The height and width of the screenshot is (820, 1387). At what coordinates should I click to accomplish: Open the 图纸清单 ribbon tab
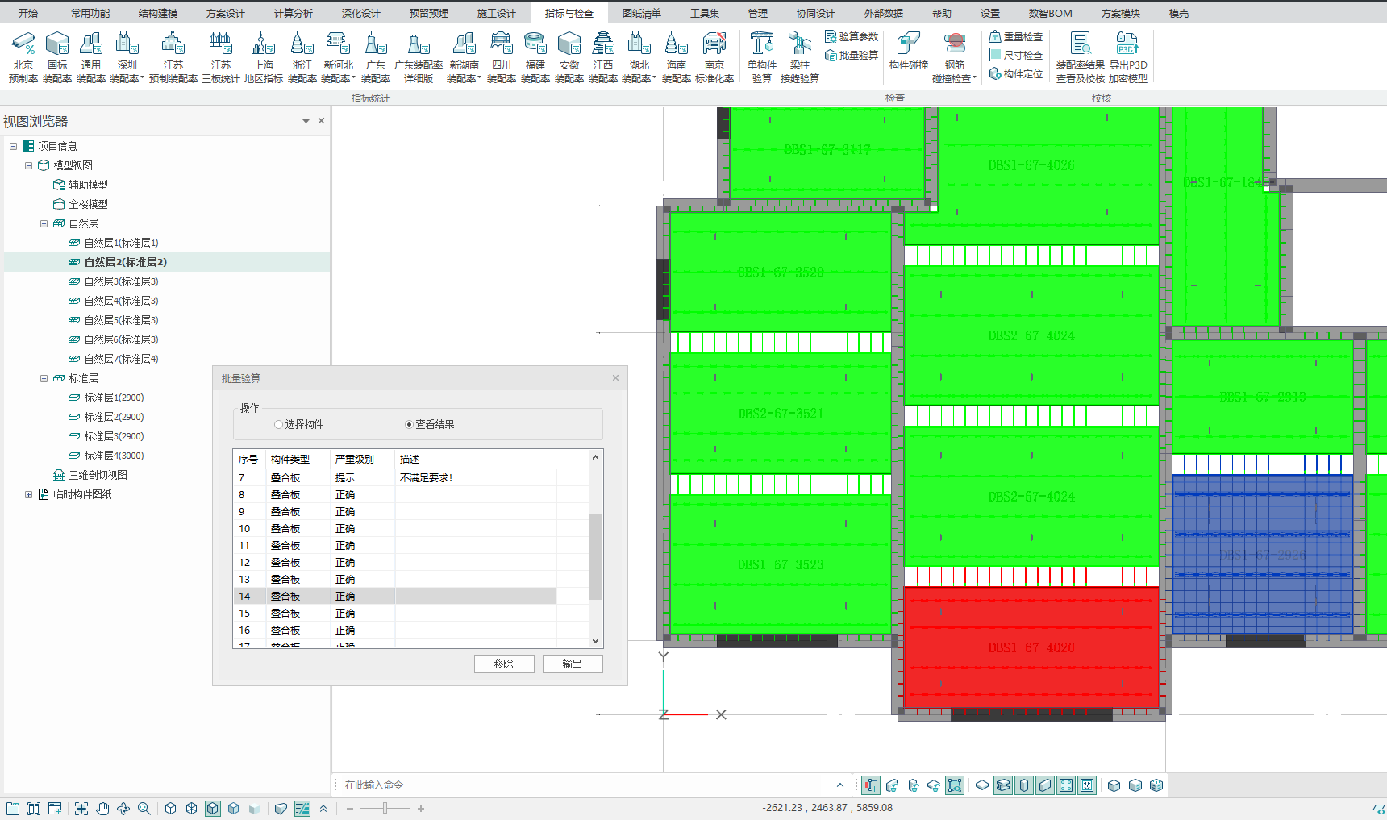(641, 13)
